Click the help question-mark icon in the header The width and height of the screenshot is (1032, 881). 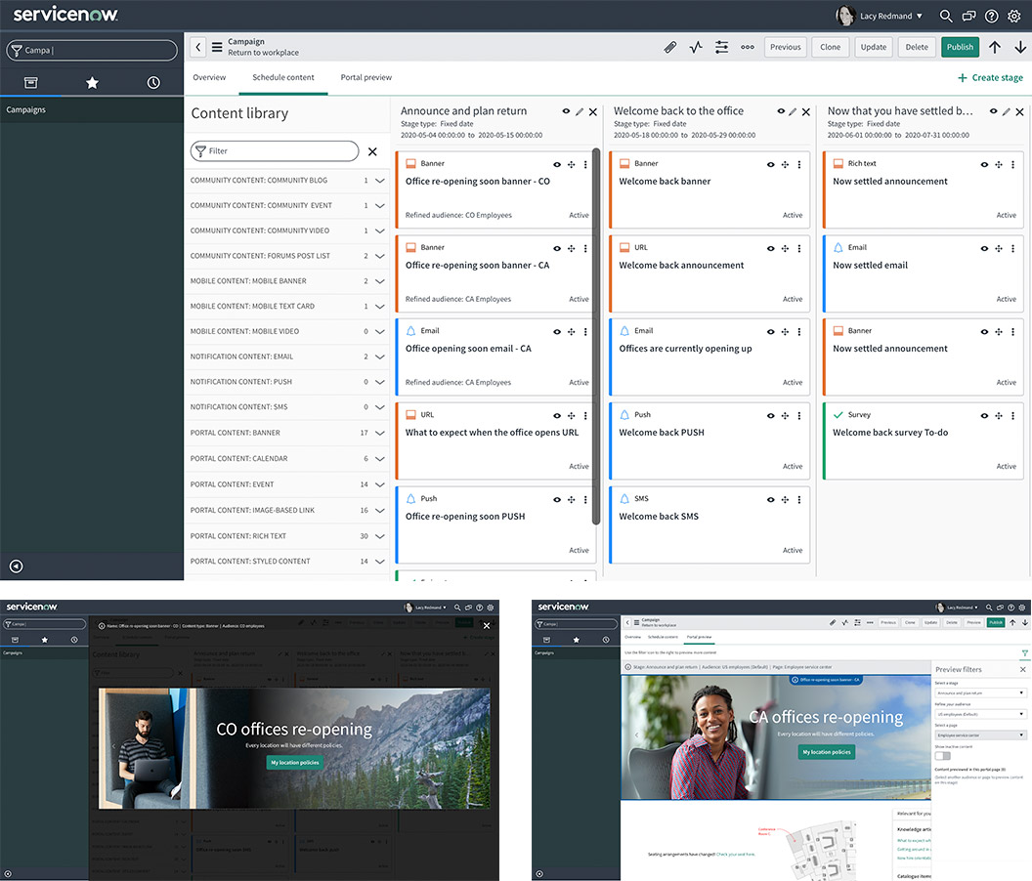[x=990, y=16]
